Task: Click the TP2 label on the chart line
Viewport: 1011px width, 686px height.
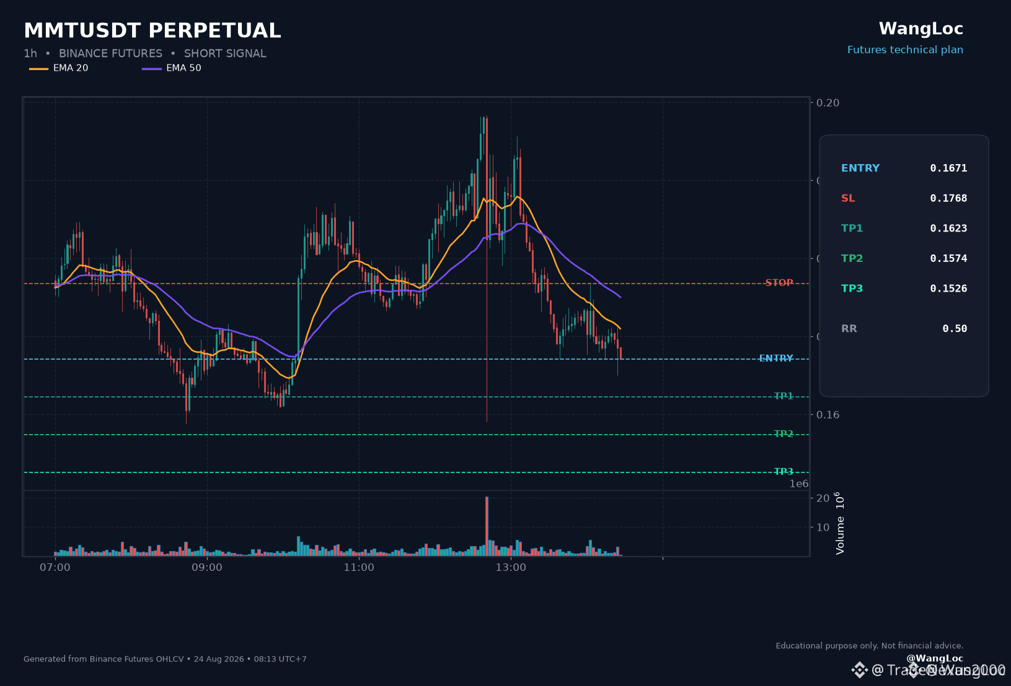Action: [784, 434]
